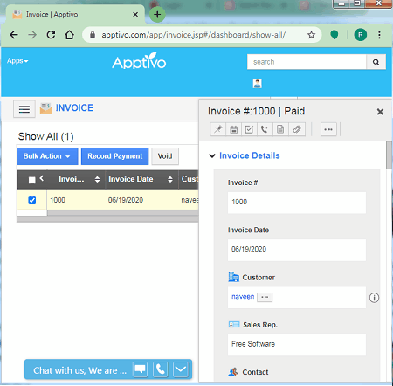
Task: Open the Bulk Action dropdown
Action: click(x=47, y=156)
